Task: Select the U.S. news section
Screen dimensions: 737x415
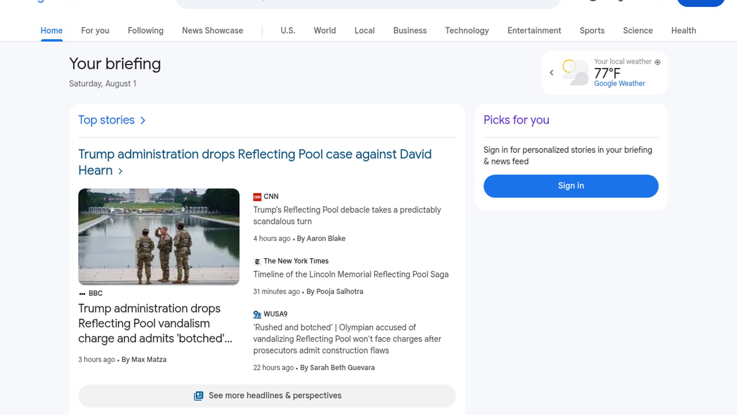Action: coord(288,30)
